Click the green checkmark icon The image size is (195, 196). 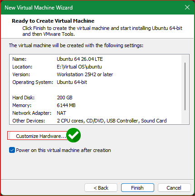tap(73, 135)
